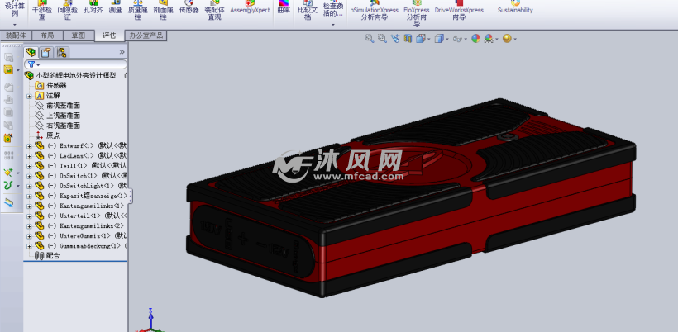Expand OnSwitch<1> component

[29, 176]
